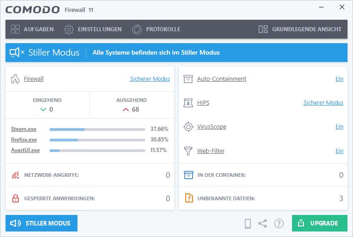Click the share icon
The width and height of the screenshot is (353, 237).
263,224
